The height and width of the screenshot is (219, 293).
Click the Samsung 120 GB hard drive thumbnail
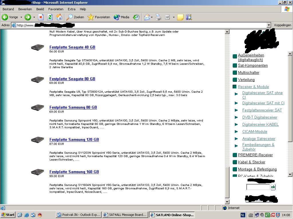(37, 140)
